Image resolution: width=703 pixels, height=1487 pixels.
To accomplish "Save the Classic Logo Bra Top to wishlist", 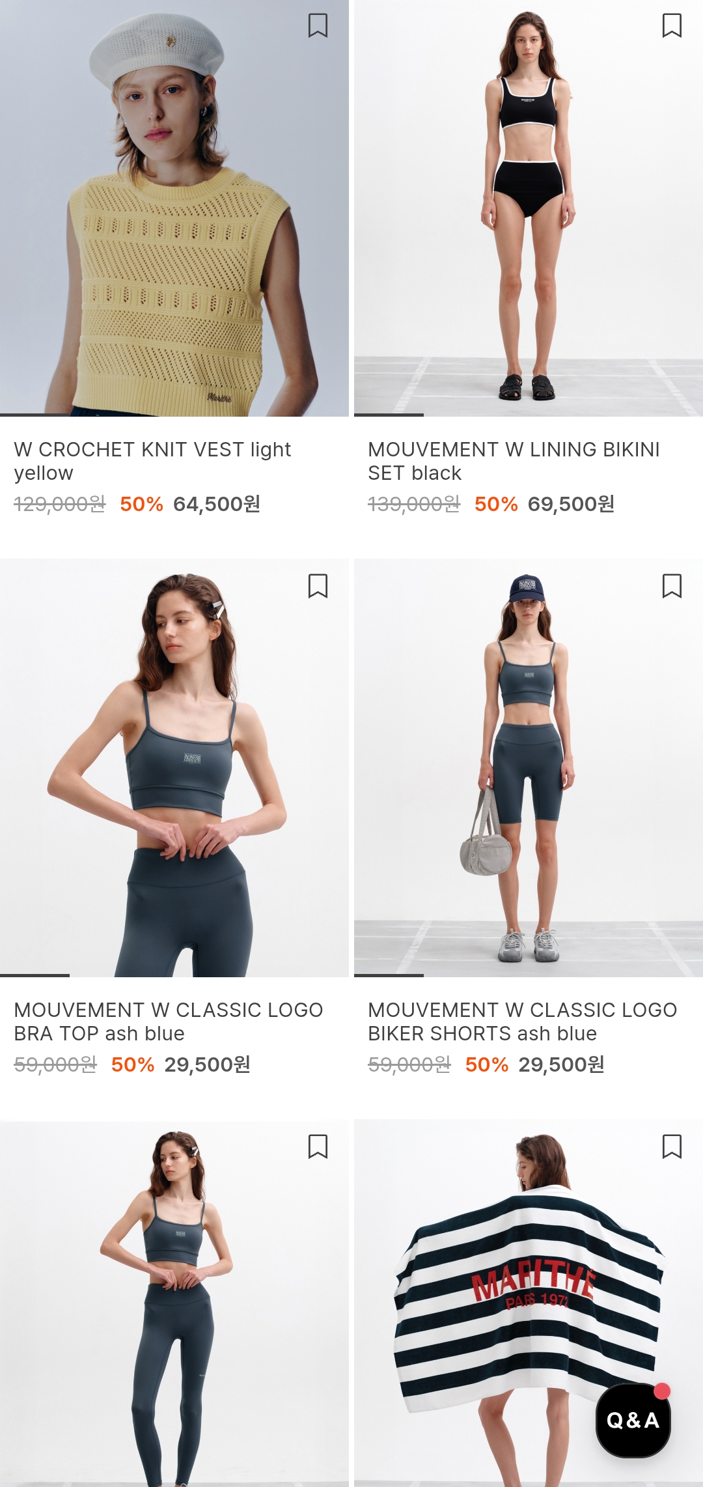I will coord(318,586).
